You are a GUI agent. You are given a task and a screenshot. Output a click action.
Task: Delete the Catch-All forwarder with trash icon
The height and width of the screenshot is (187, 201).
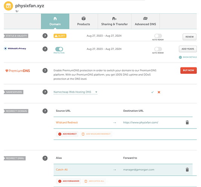(187, 170)
